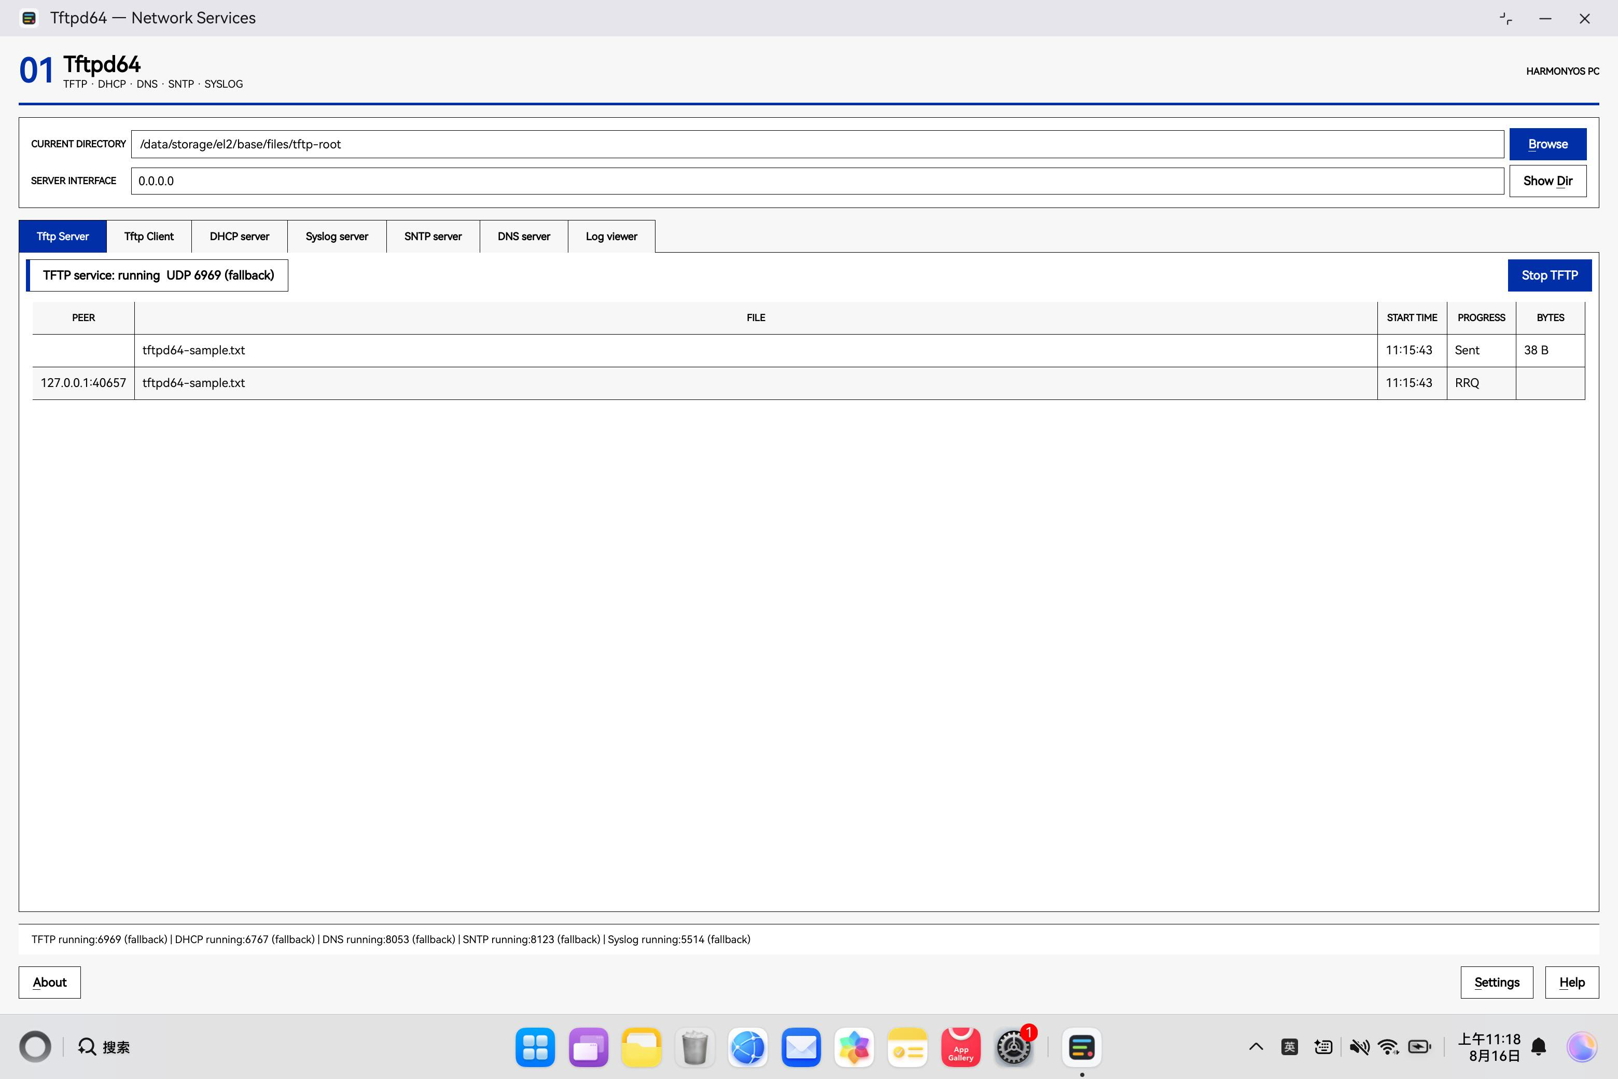
Task: Switch to the Tftp Client tab
Action: [x=149, y=237]
